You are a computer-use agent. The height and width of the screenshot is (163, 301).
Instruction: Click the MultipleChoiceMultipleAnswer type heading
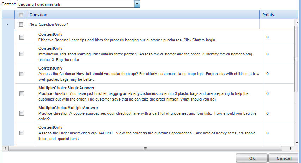click(x=68, y=108)
